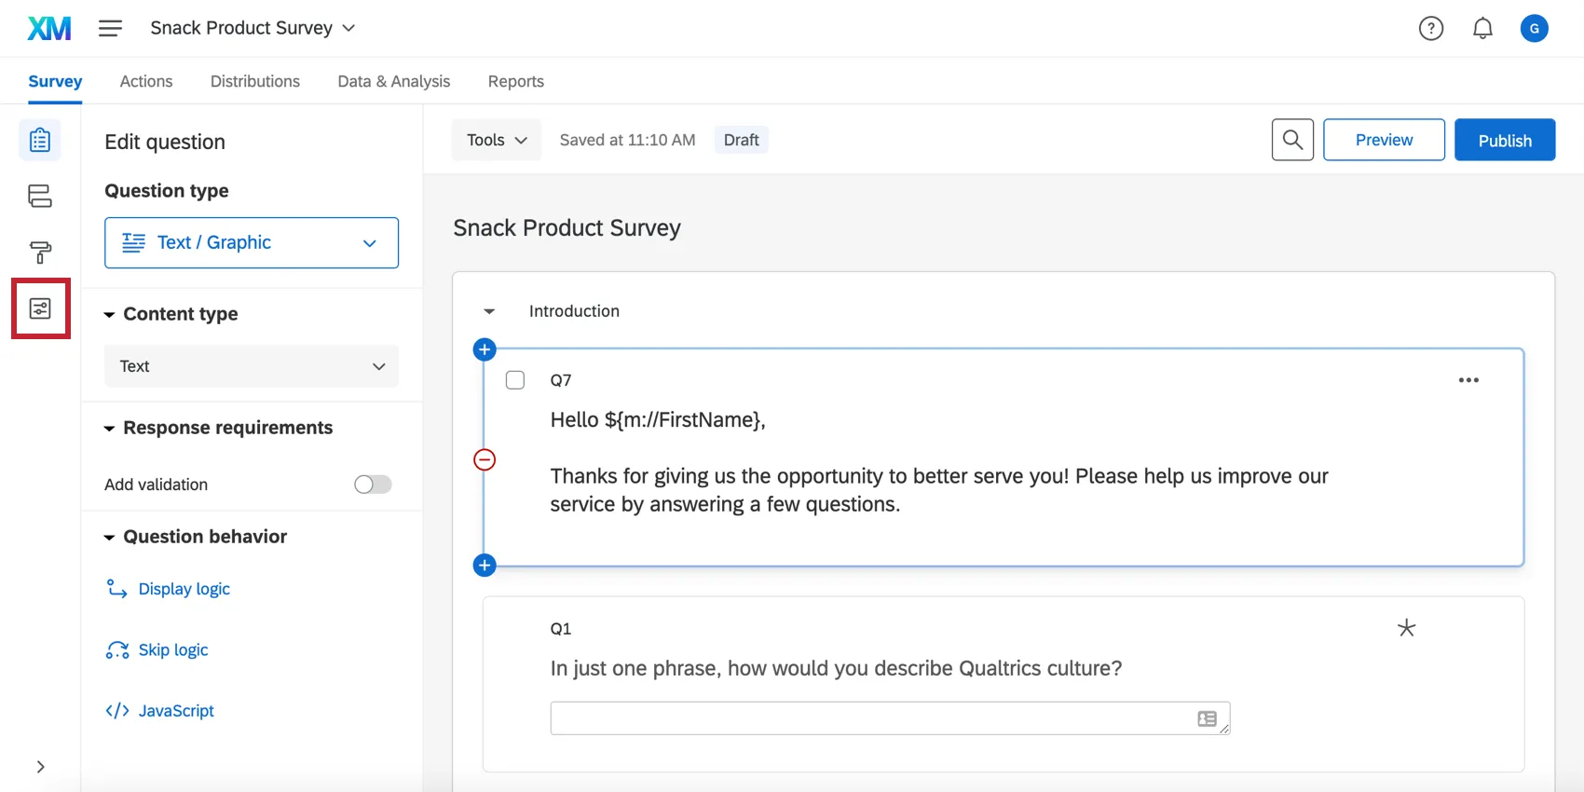The width and height of the screenshot is (1584, 792).
Task: Go to the Data & Analysis tab
Action: tap(393, 81)
